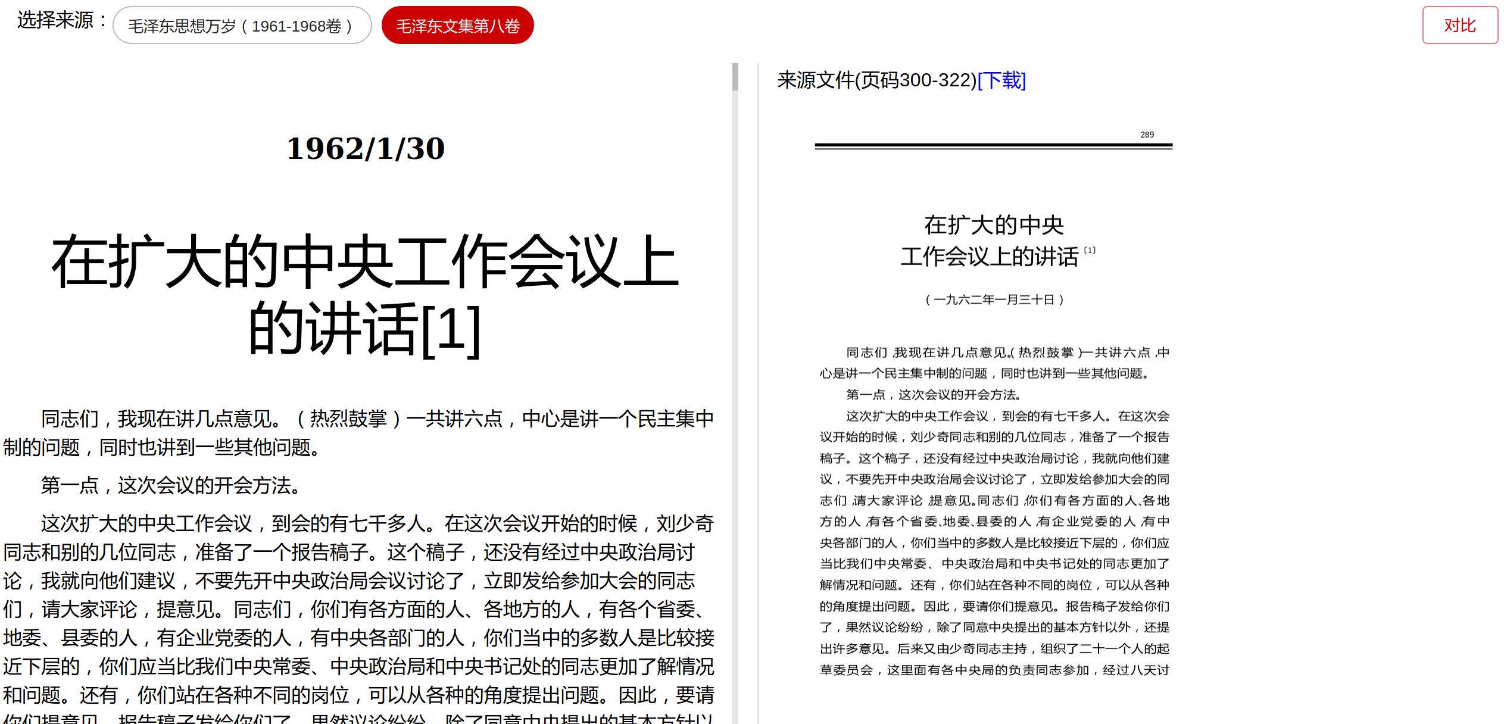Click the source page line 第一点，这次会议的开会方法
The image size is (1504, 724).
(x=933, y=395)
